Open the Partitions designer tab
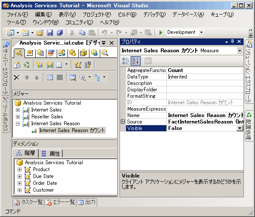Image resolution: width=255 pixels, height=217 pixels. tap(73, 53)
